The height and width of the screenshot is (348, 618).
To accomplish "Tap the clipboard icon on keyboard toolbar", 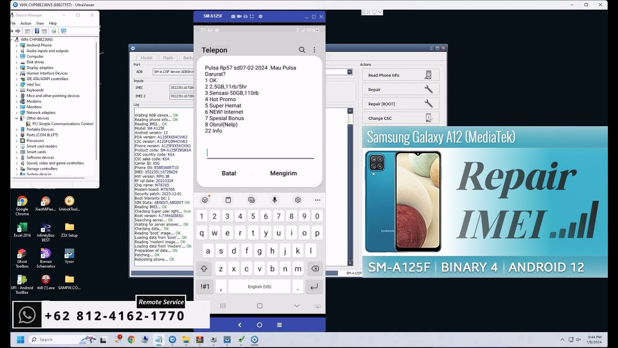I will (228, 200).
